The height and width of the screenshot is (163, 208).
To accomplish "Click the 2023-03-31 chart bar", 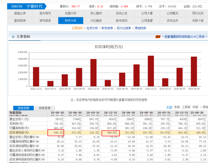I will [50, 84].
